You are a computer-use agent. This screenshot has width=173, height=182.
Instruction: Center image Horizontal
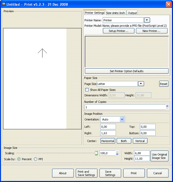[108, 141]
